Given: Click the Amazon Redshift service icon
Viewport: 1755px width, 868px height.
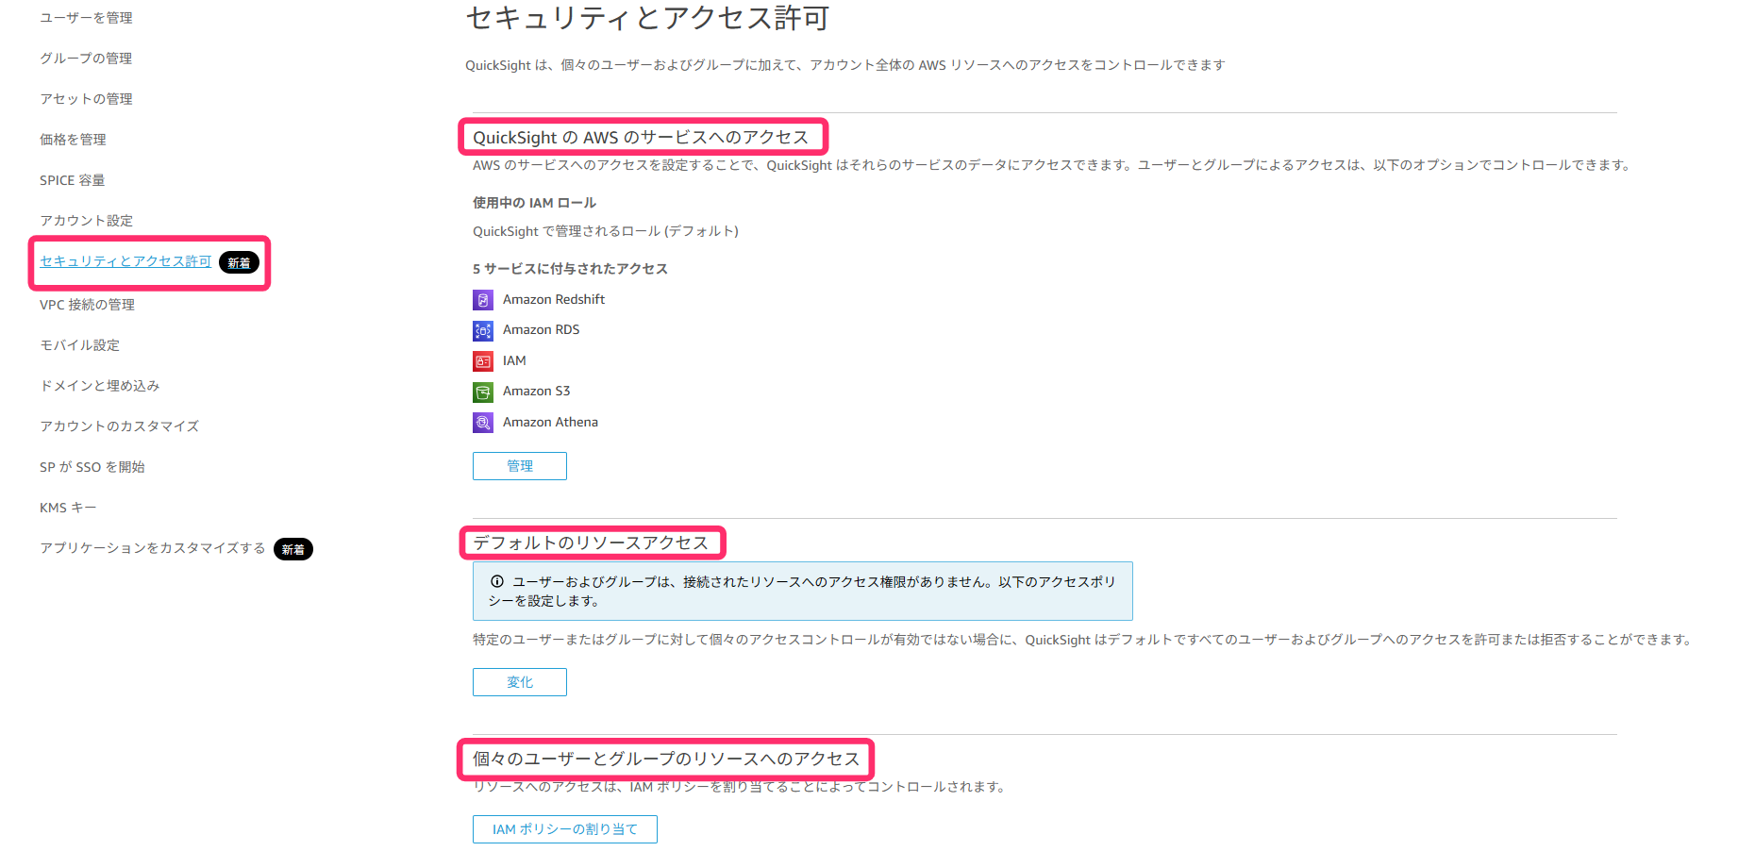Looking at the screenshot, I should pyautogui.click(x=483, y=300).
